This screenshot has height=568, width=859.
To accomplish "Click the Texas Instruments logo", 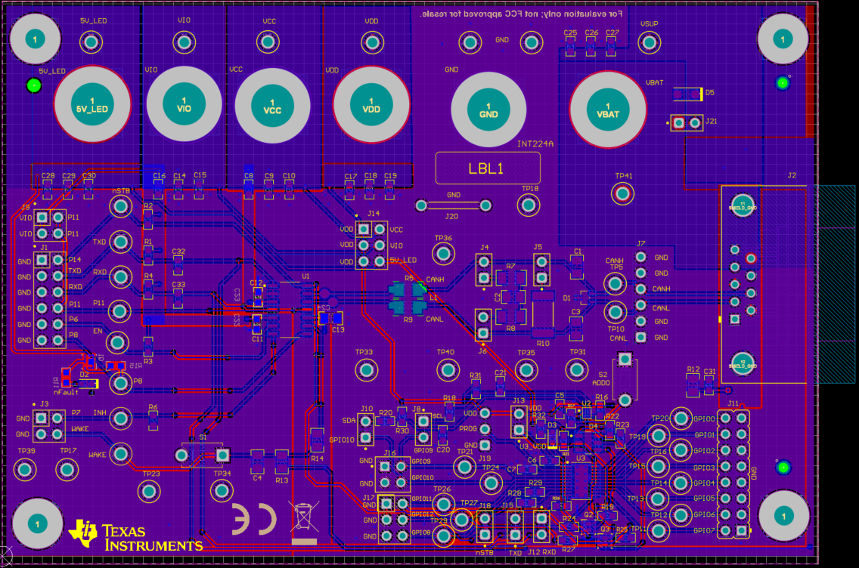I will click(x=136, y=536).
